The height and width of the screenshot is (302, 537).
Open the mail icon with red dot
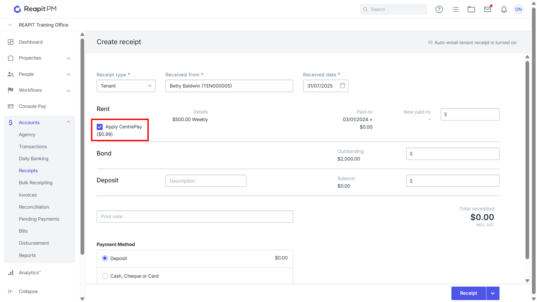point(488,9)
